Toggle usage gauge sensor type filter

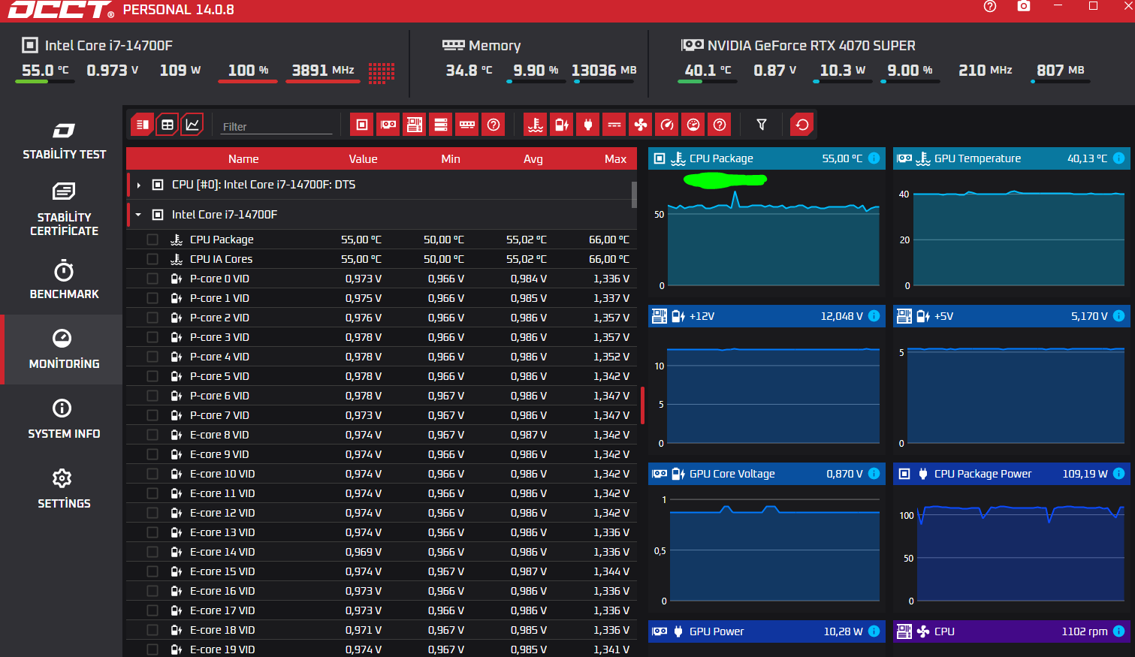point(693,125)
